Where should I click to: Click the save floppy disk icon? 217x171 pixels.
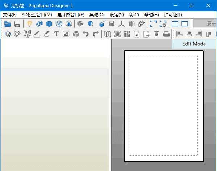[17, 24]
